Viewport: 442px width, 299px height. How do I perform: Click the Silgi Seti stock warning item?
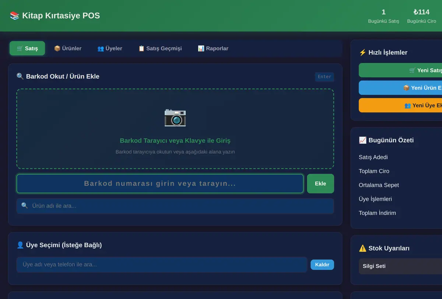point(400,266)
